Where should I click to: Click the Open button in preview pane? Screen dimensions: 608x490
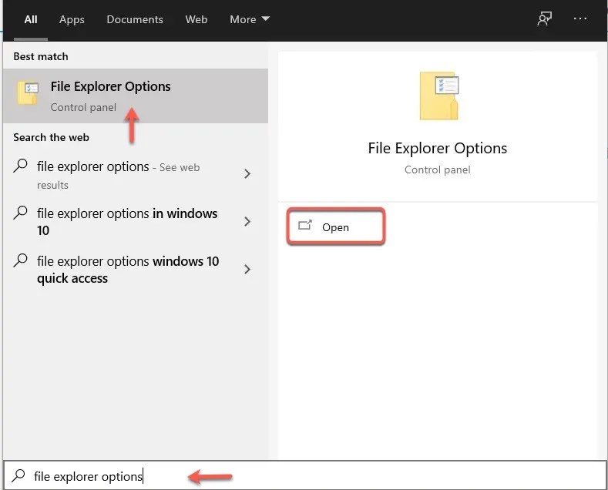pos(335,227)
